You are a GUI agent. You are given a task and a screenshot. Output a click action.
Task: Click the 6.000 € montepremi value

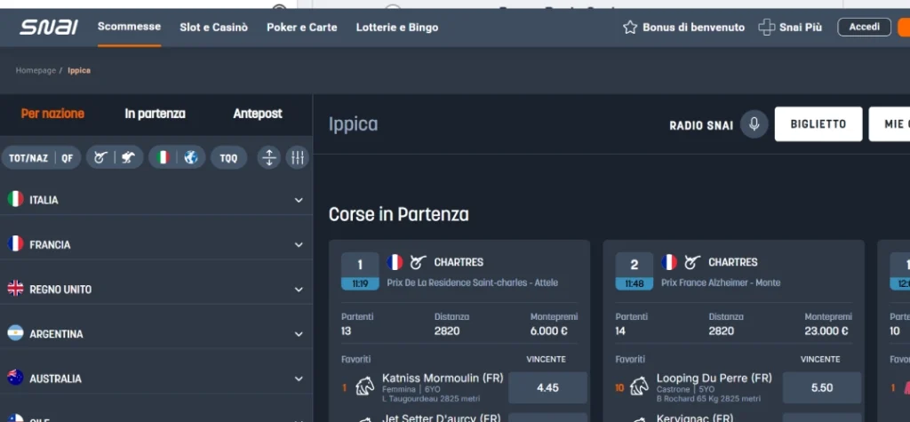click(x=547, y=330)
